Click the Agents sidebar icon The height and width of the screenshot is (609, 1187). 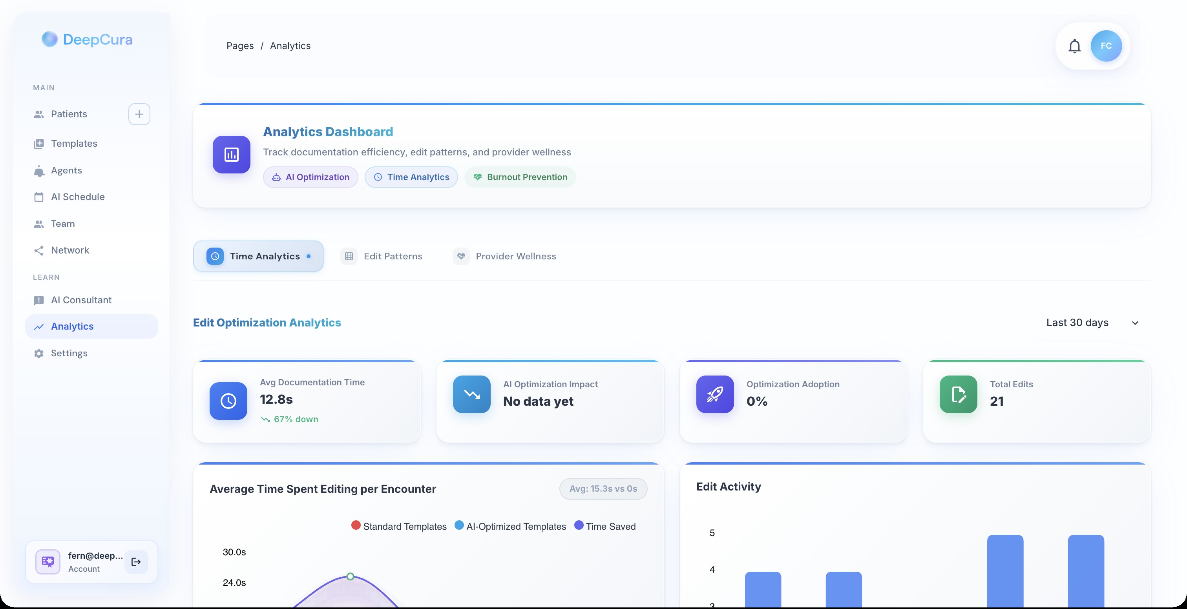point(39,171)
